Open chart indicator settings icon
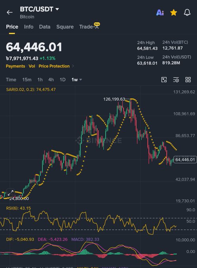Screen dimensions: 197x268 coord(176,80)
